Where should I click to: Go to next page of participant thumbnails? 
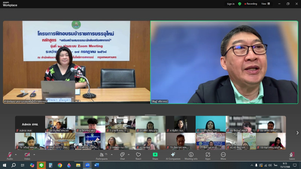click(297, 133)
